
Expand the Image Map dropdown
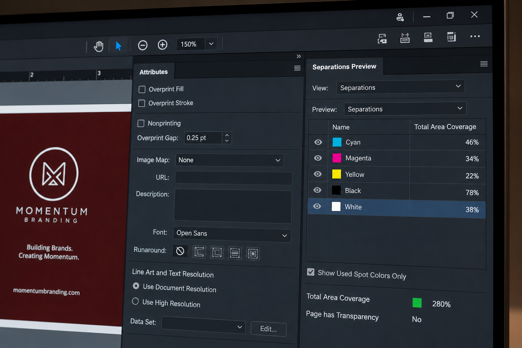coord(229,160)
